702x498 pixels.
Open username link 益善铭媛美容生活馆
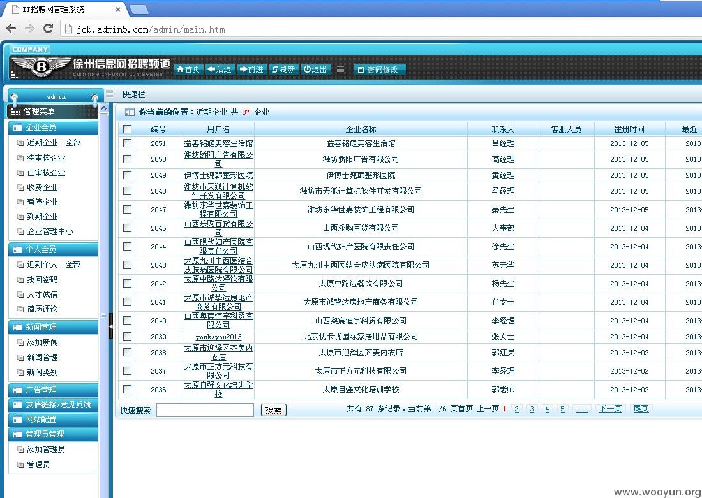pyautogui.click(x=218, y=143)
